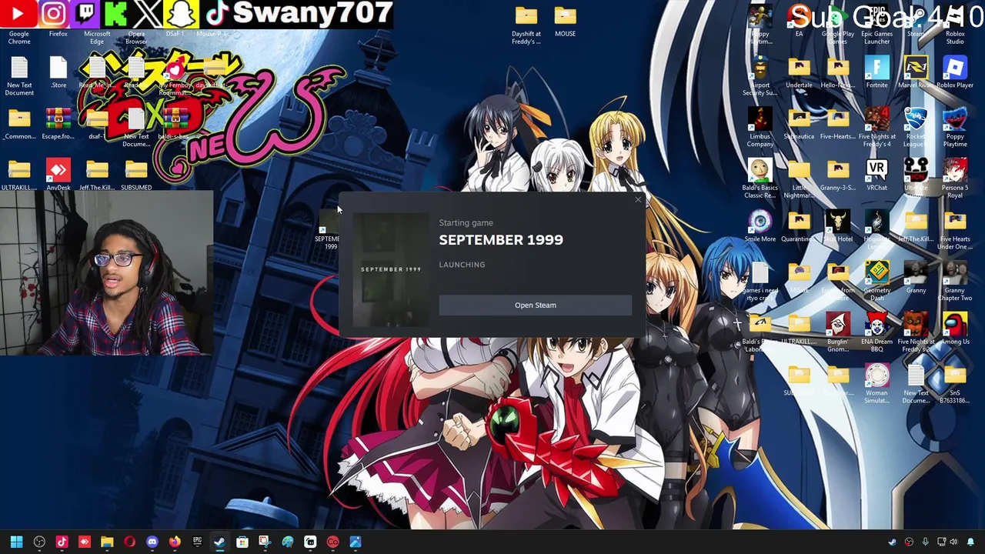Launch Roblox Player desktop icon
This screenshot has height=554, width=985.
[x=955, y=73]
